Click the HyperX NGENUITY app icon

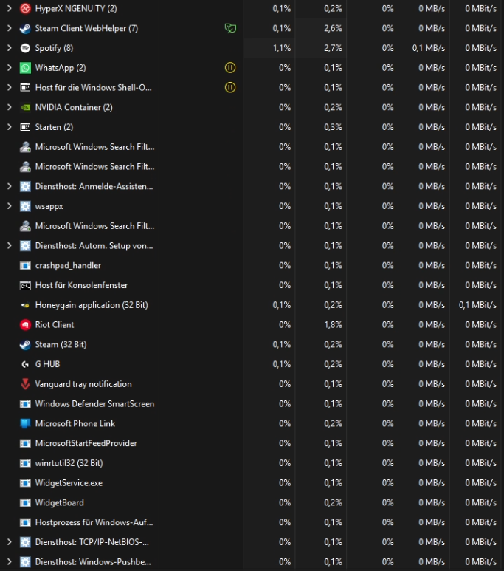click(25, 8)
